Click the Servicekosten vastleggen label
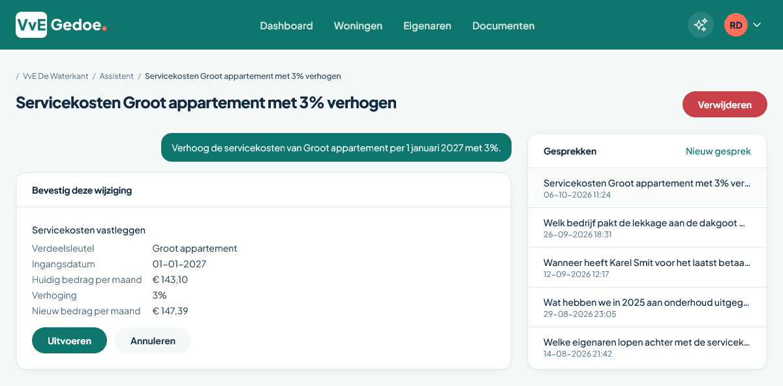Screen dimensions: 783x386 pyautogui.click(x=89, y=230)
